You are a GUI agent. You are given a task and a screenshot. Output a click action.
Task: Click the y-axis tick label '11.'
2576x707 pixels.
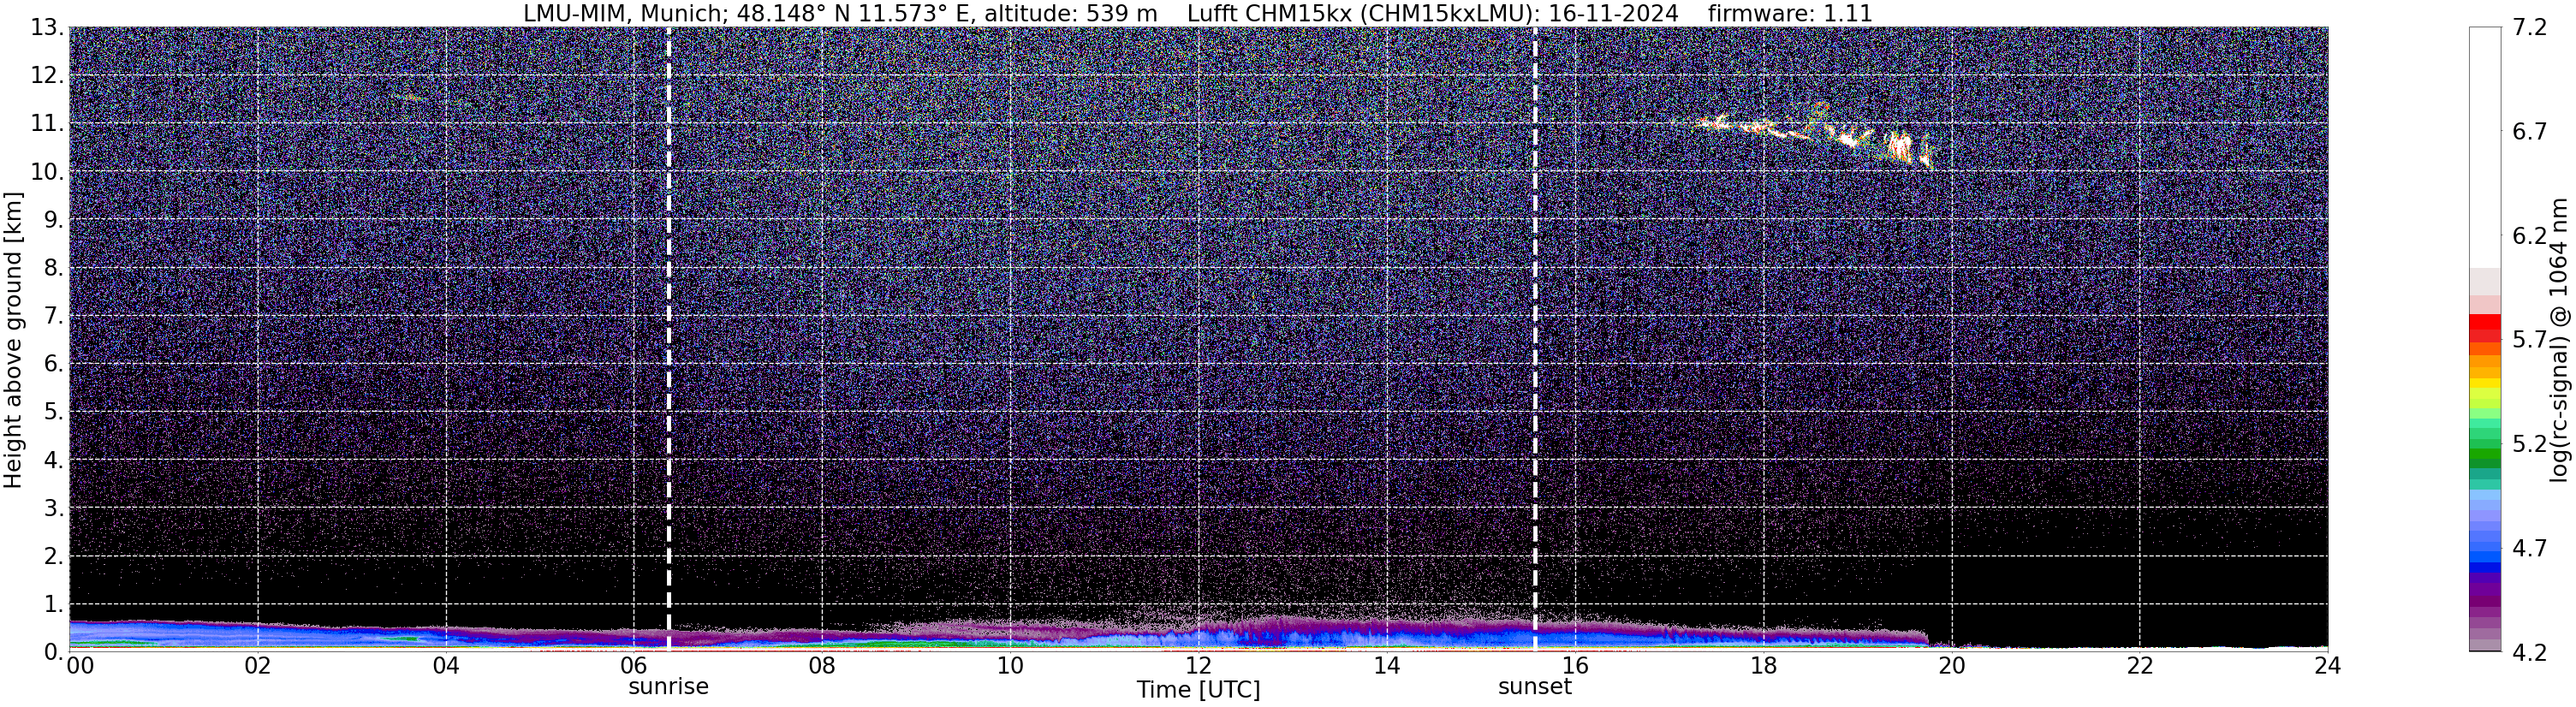(47, 124)
